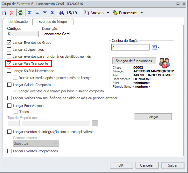
Task: Check the Todos checkbox
Action: [16, 112]
